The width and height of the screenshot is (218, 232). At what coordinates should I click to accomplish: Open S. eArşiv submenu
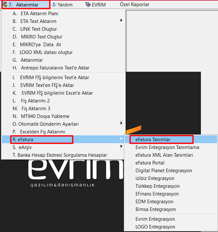[63, 147]
